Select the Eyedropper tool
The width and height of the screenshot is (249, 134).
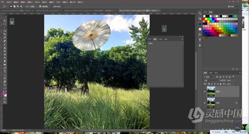(5, 37)
